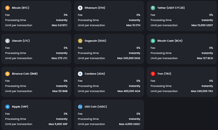
Task: Click the 0% fee value for Tron
Action: click(211, 81)
